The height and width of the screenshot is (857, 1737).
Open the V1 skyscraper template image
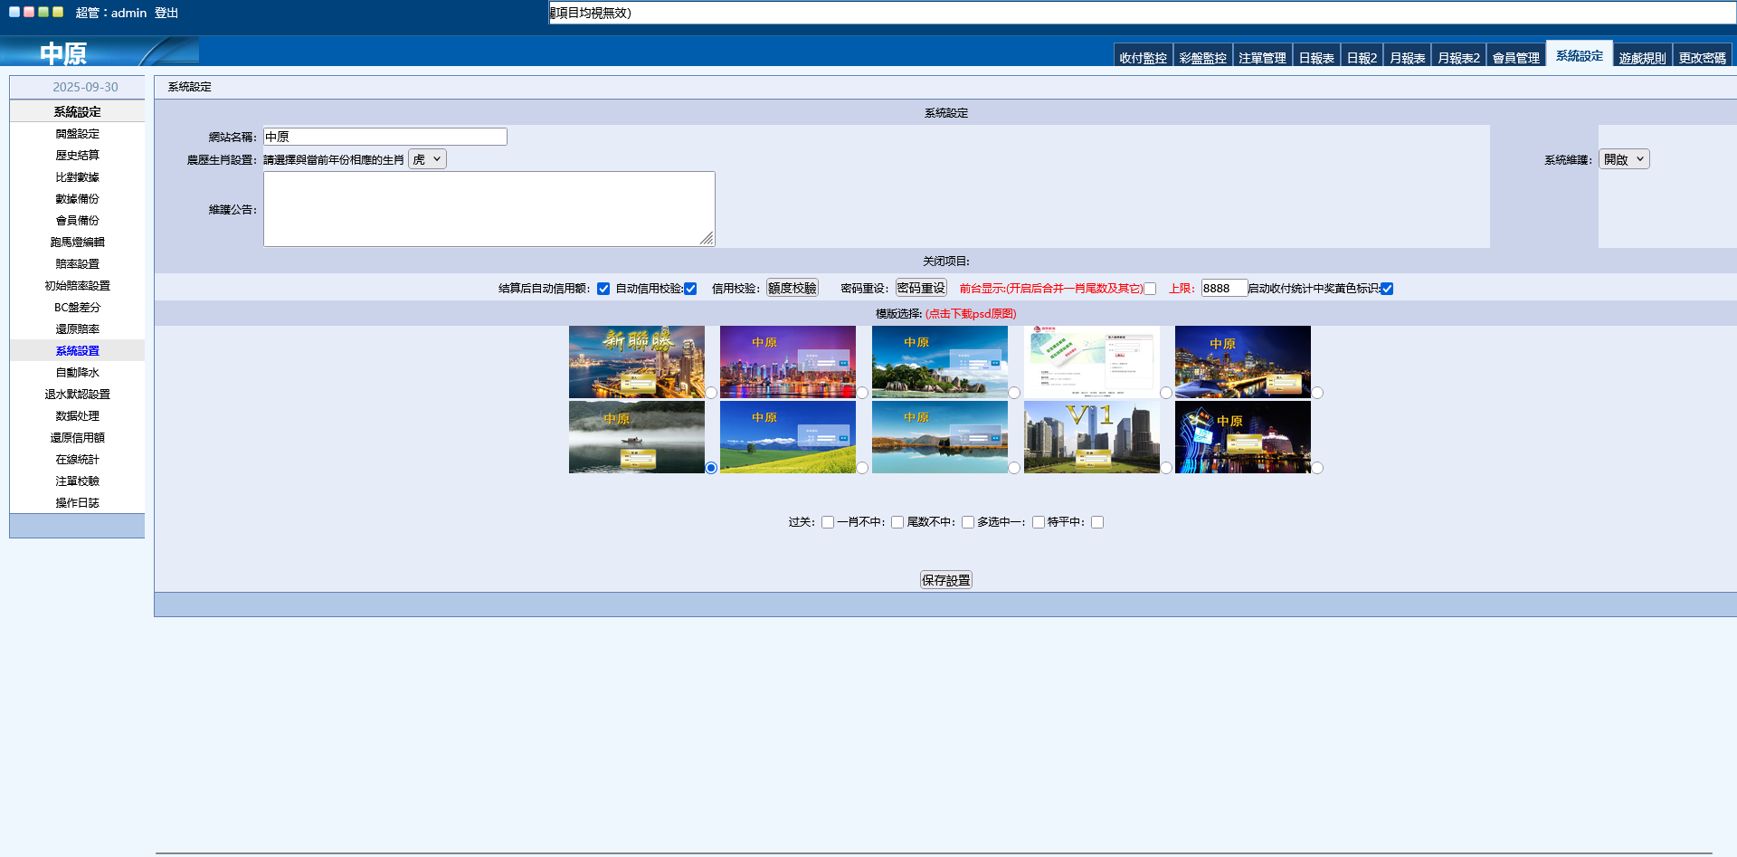click(1091, 437)
